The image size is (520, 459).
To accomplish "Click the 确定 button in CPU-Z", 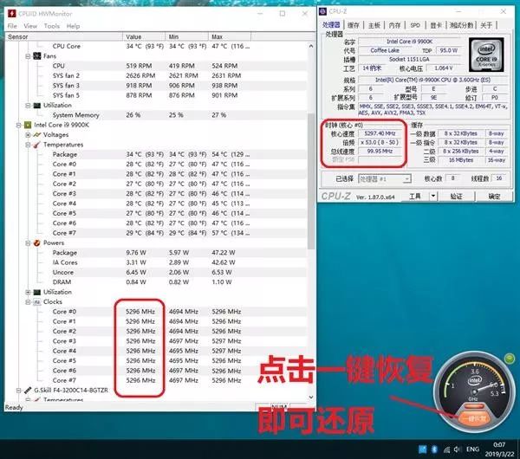I will pos(494,197).
